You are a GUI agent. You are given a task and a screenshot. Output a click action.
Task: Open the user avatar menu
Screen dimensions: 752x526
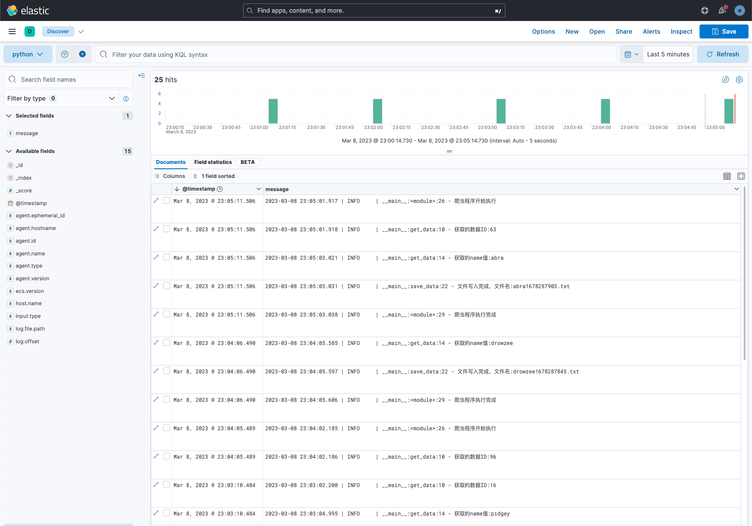pyautogui.click(x=740, y=10)
